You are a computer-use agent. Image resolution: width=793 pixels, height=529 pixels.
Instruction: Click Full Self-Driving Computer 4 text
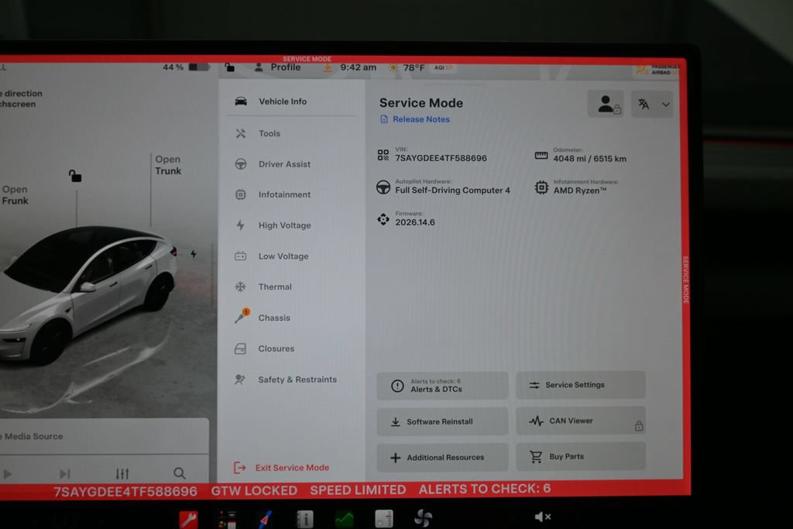tap(452, 191)
